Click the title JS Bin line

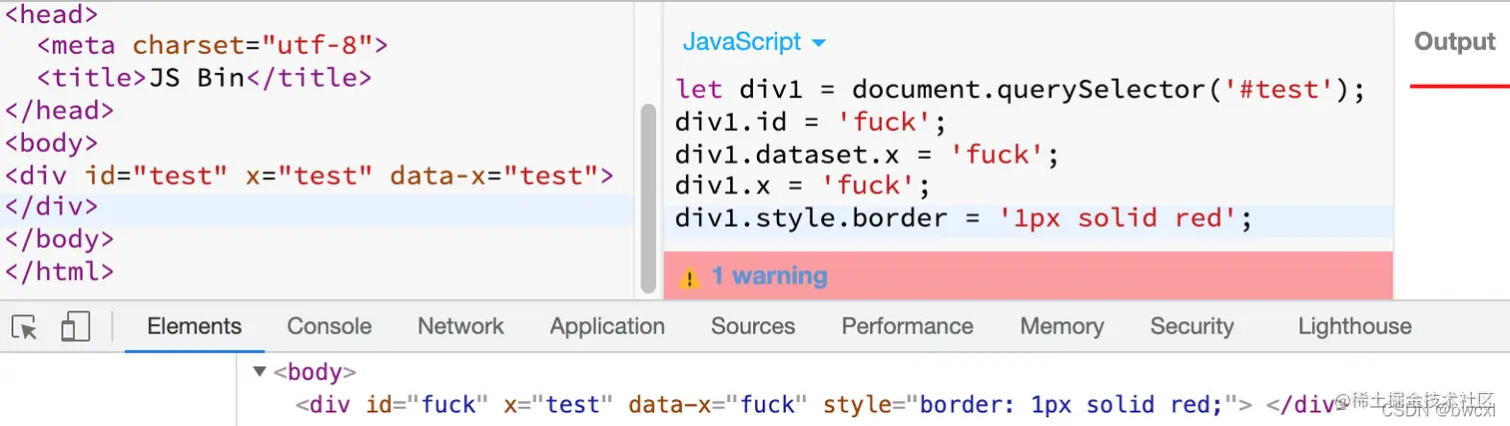pyautogui.click(x=204, y=78)
